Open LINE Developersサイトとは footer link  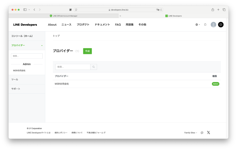(x=39, y=133)
